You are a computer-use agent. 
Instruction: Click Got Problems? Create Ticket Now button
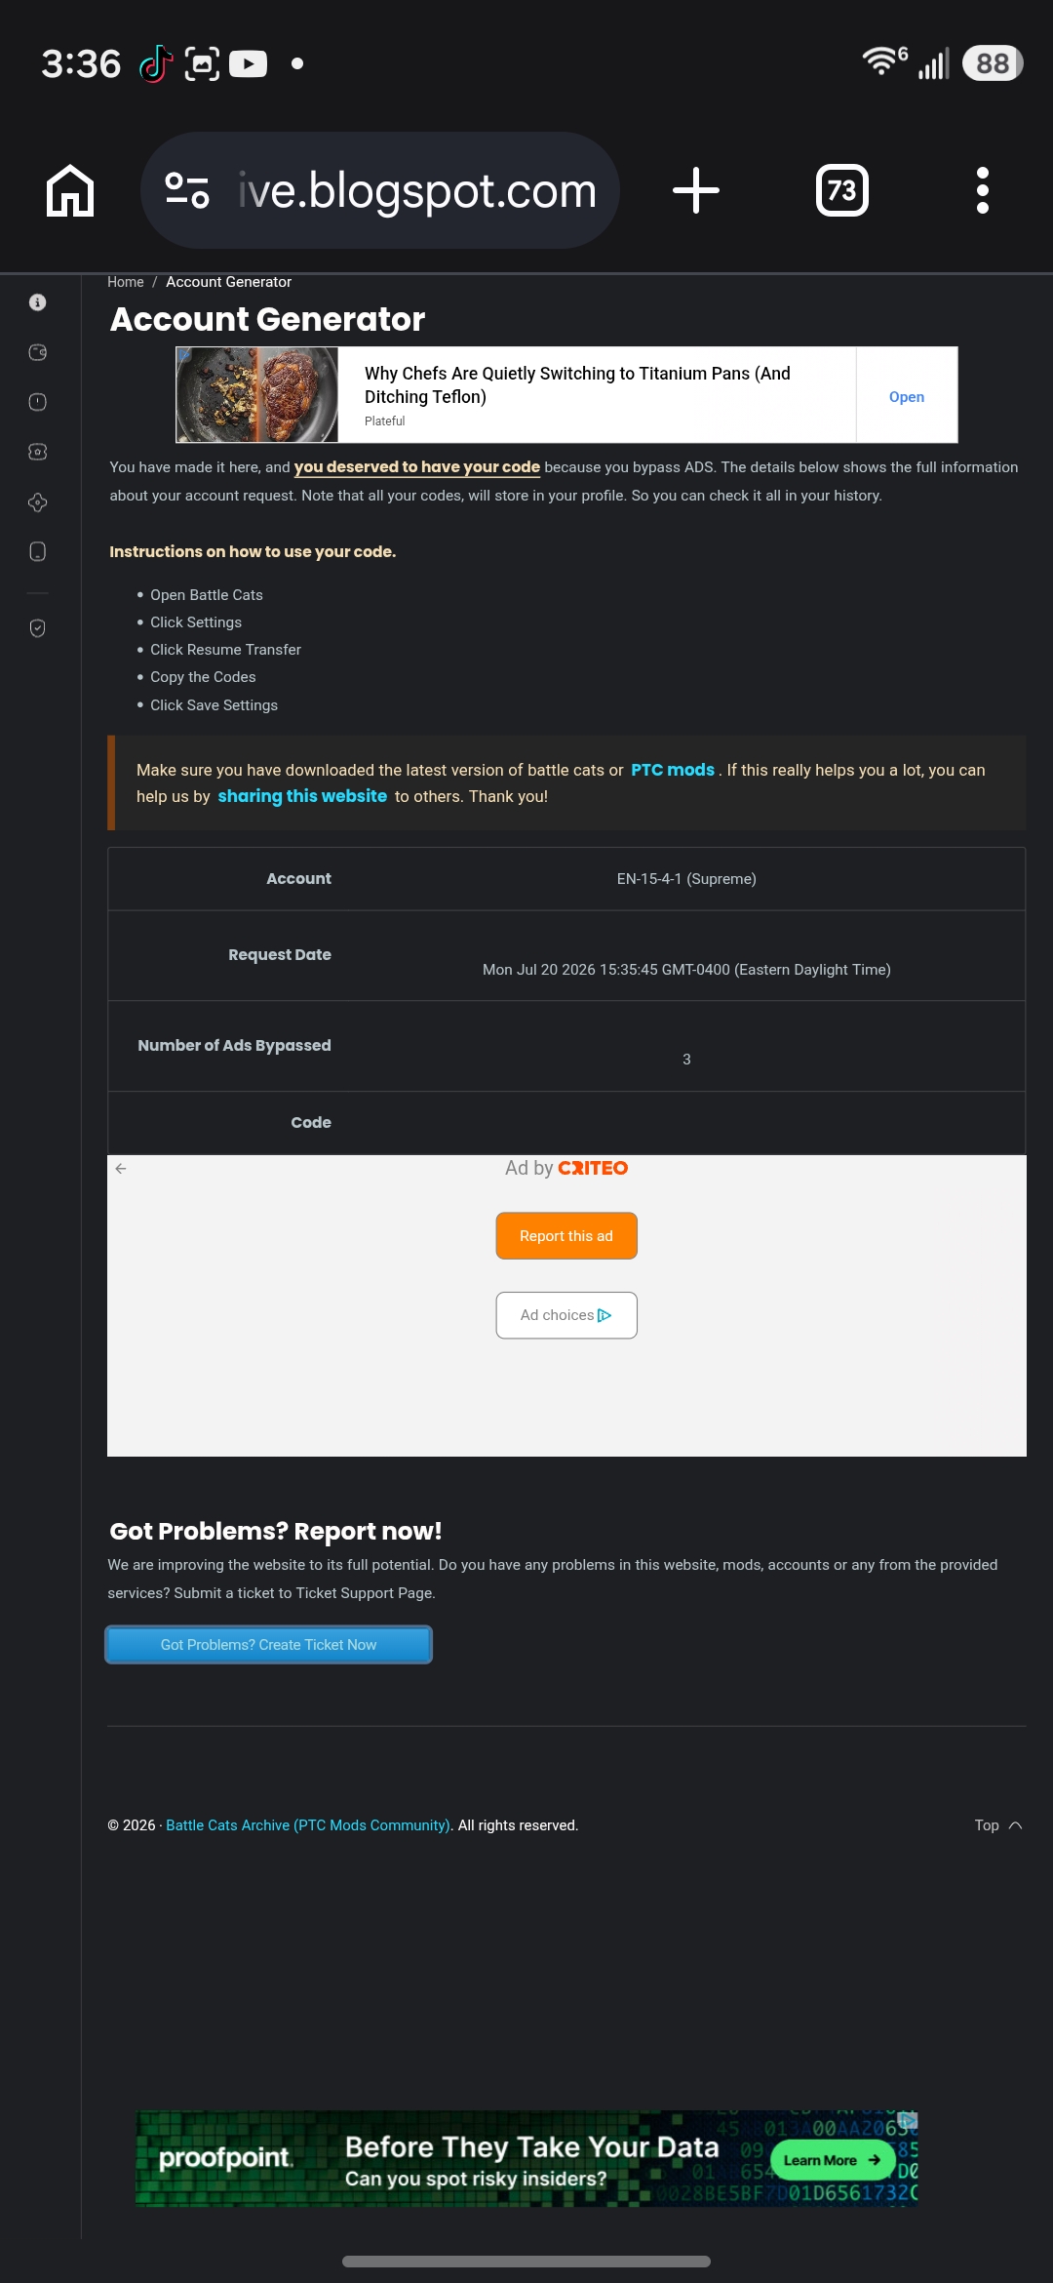tap(268, 1645)
